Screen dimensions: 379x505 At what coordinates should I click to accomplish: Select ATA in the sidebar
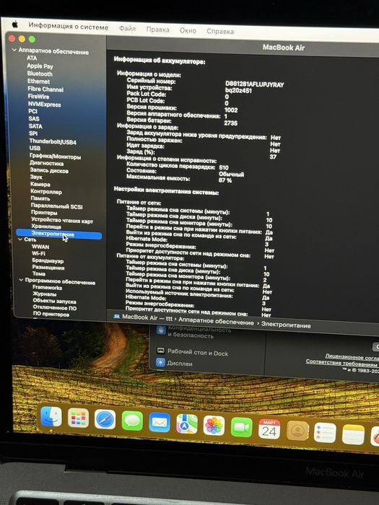click(32, 58)
